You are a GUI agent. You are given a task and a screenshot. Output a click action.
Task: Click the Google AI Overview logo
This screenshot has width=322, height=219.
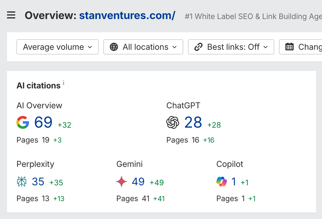[x=23, y=122]
